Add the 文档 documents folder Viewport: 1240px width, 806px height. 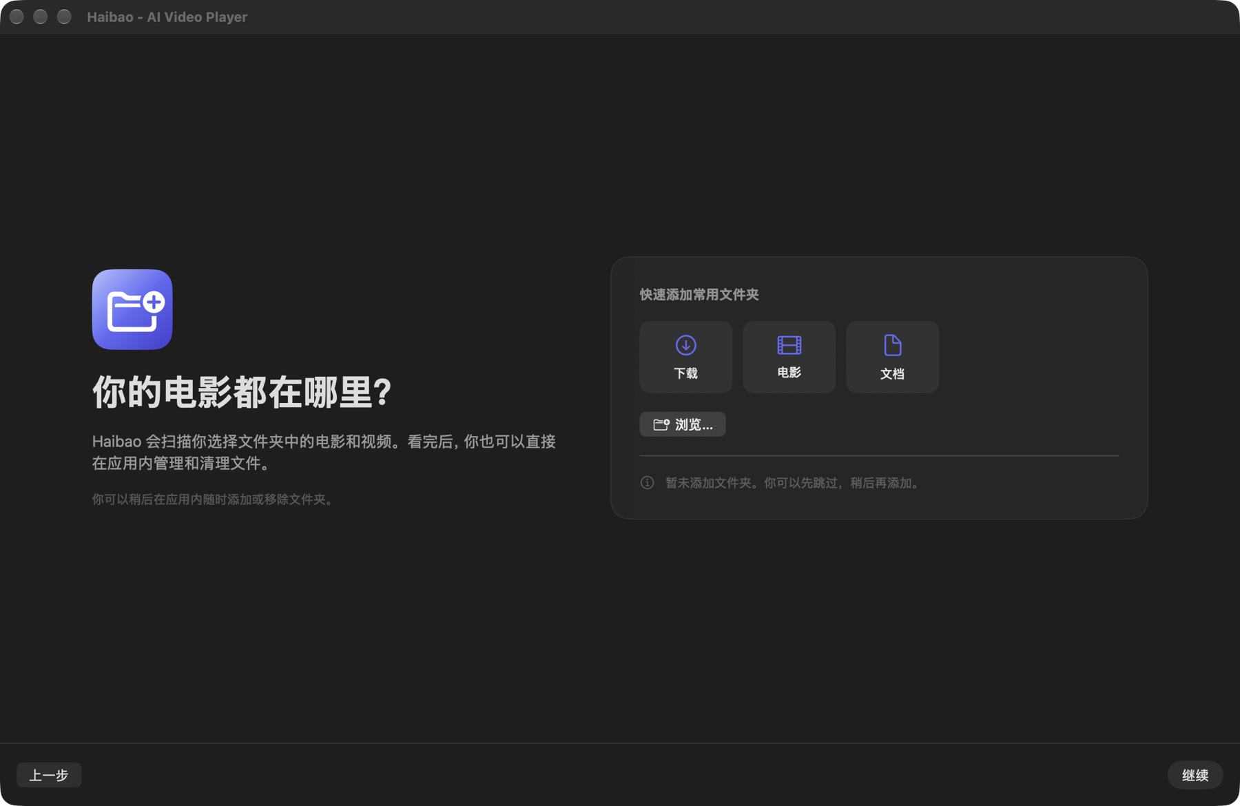pyautogui.click(x=892, y=357)
